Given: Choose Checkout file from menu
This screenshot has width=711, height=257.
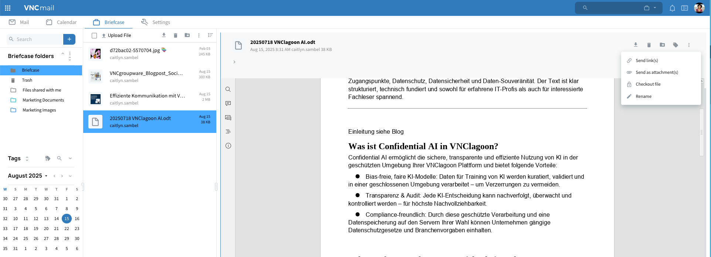Looking at the screenshot, I should [x=661, y=84].
